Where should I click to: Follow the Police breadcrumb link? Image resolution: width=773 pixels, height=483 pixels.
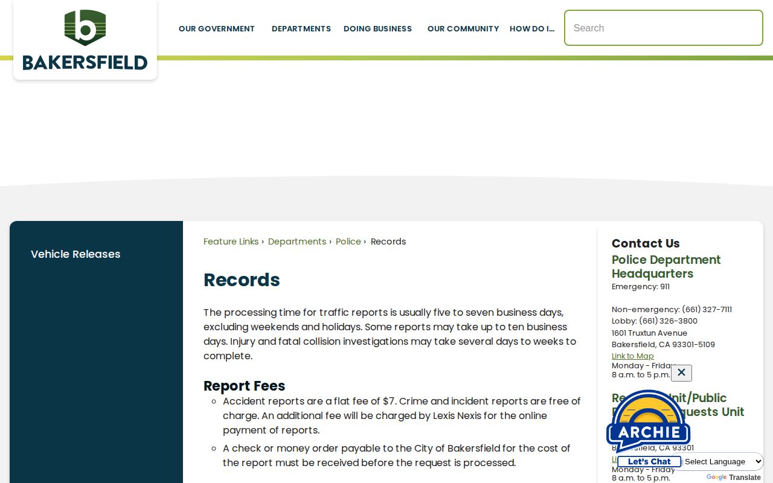tap(348, 241)
